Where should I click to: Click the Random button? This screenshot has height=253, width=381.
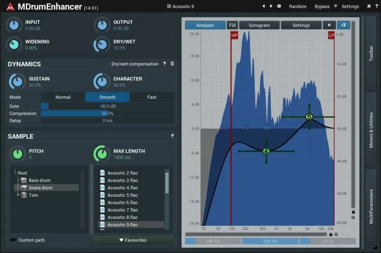298,7
